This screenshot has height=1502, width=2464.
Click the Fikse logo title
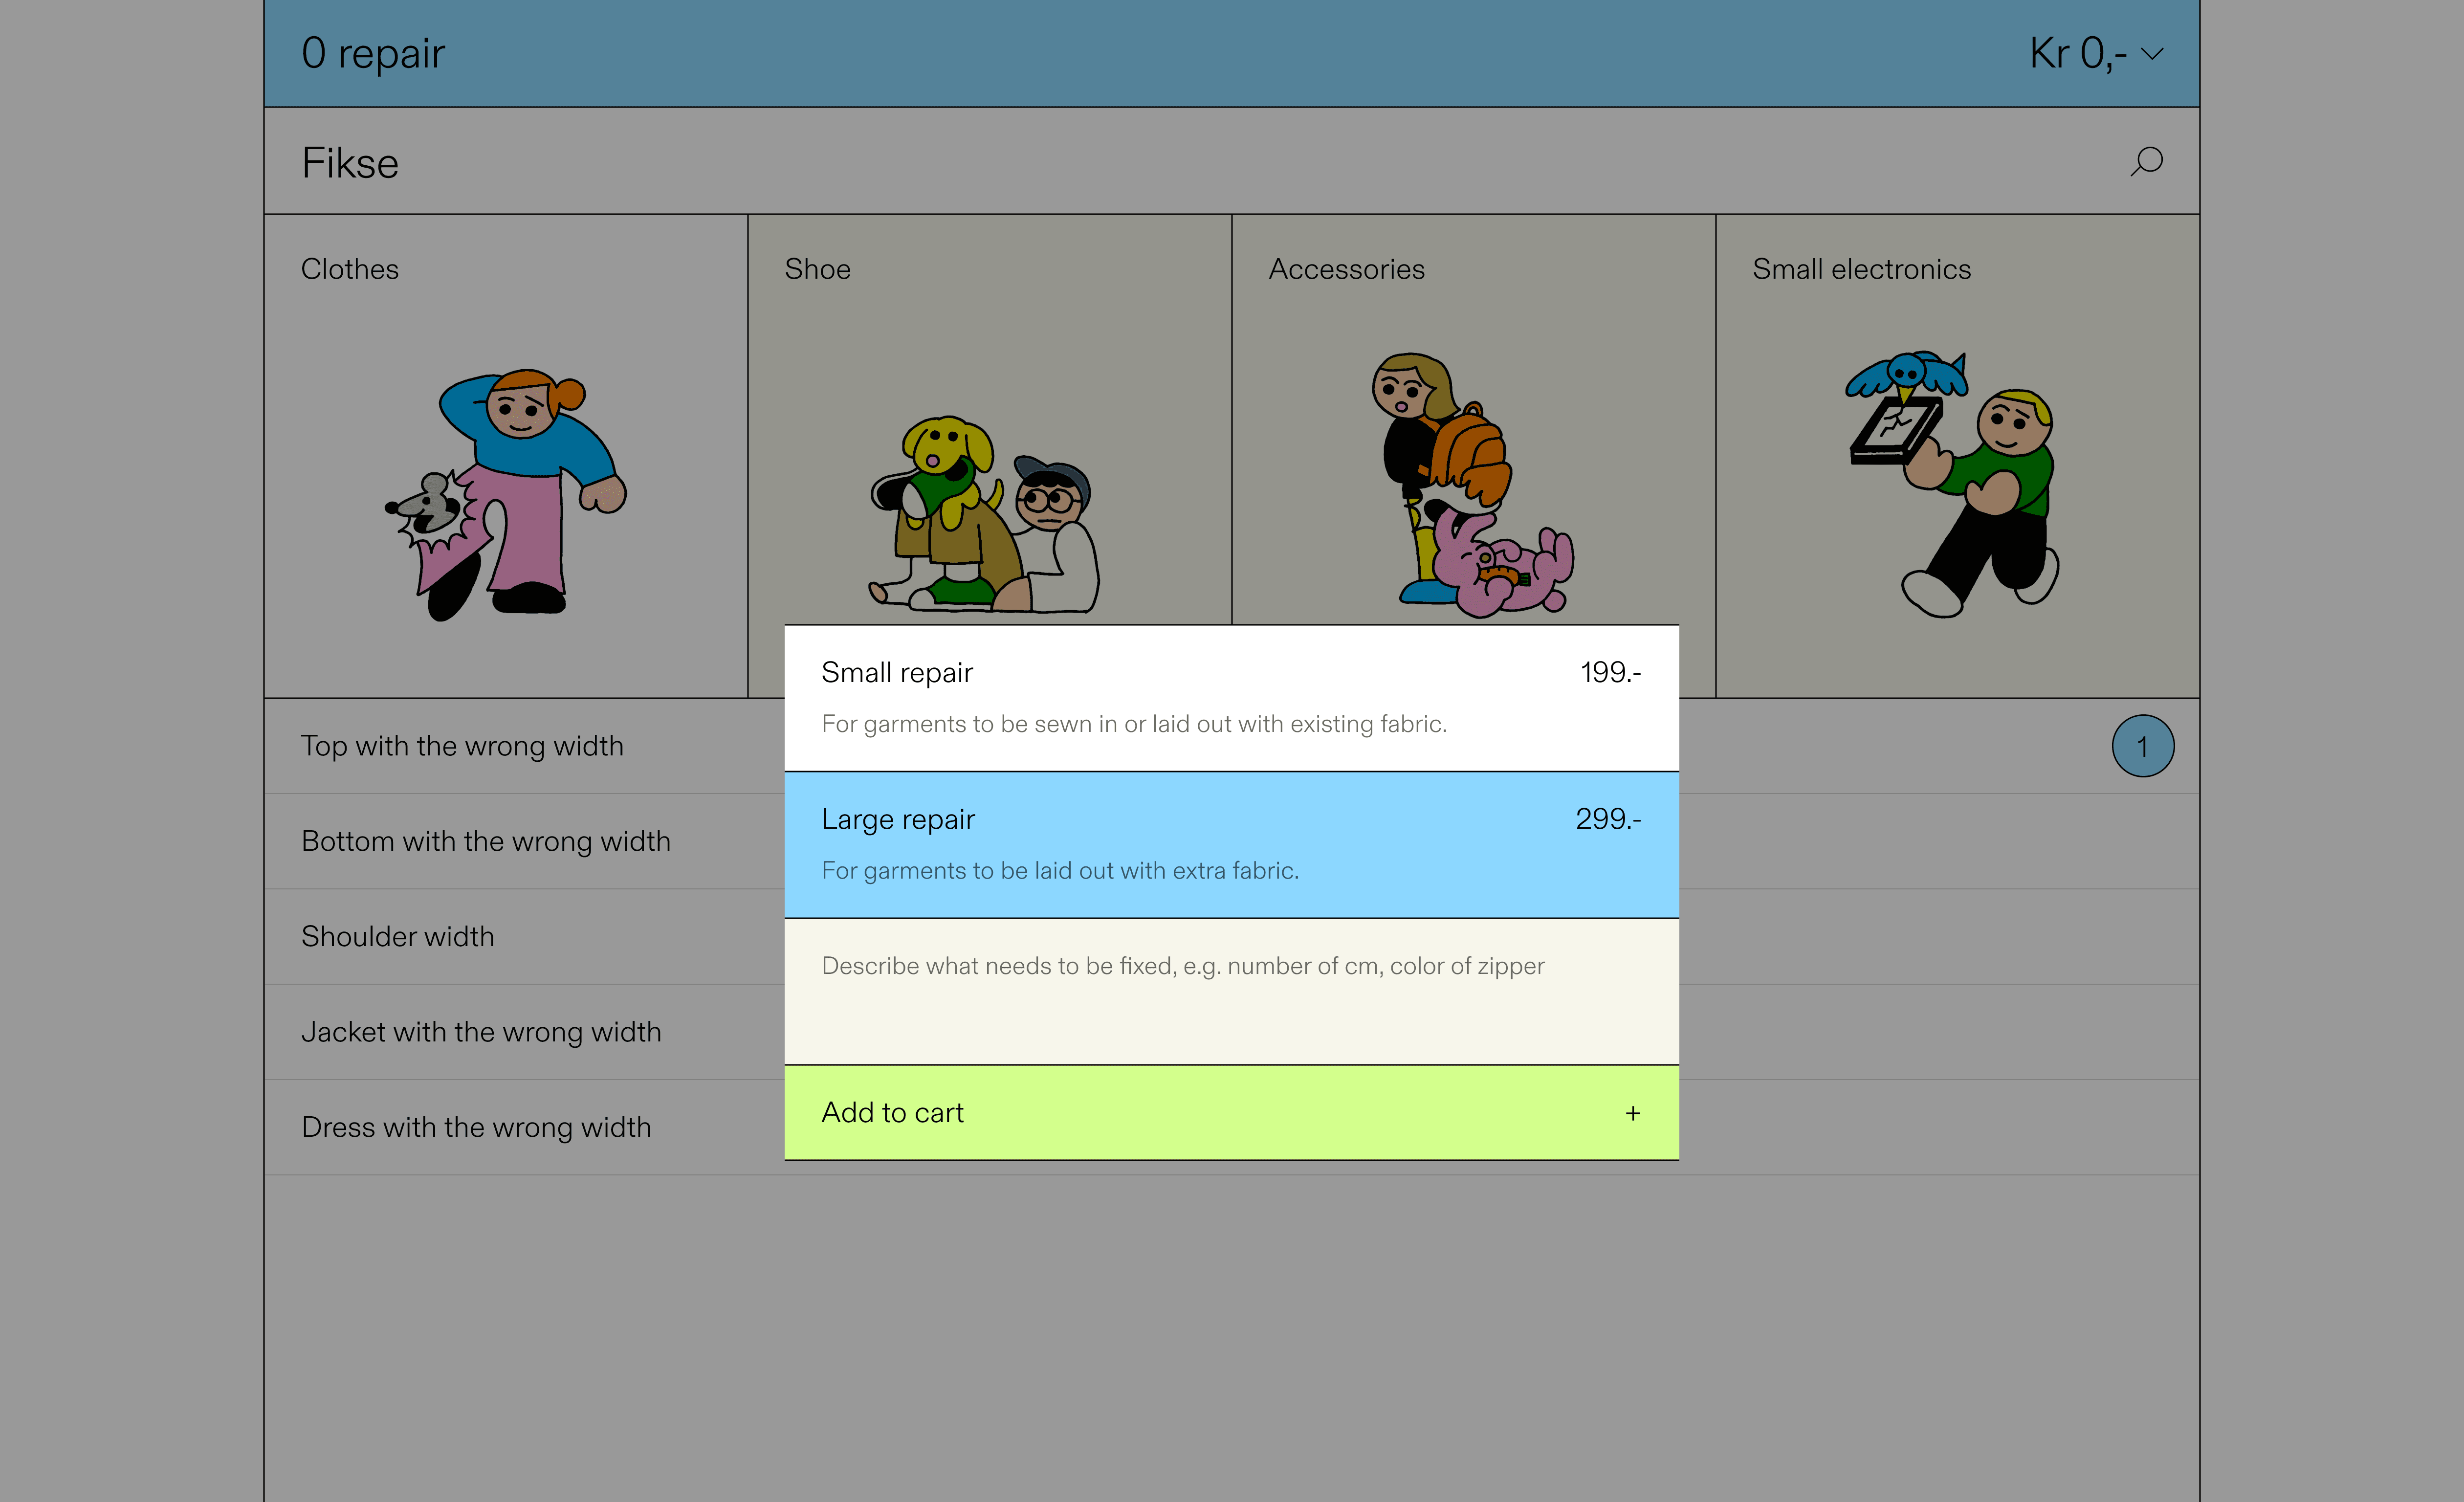click(350, 163)
